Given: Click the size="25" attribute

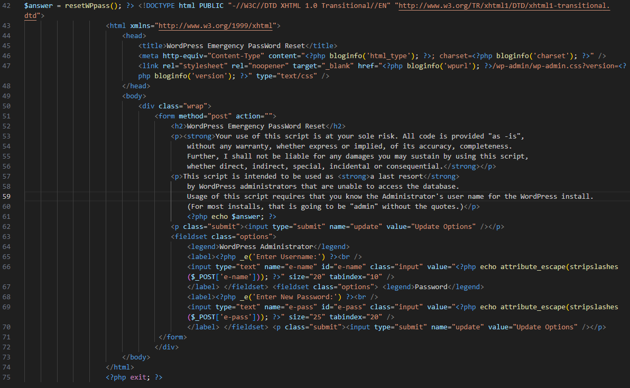Looking at the screenshot, I should [x=307, y=317].
